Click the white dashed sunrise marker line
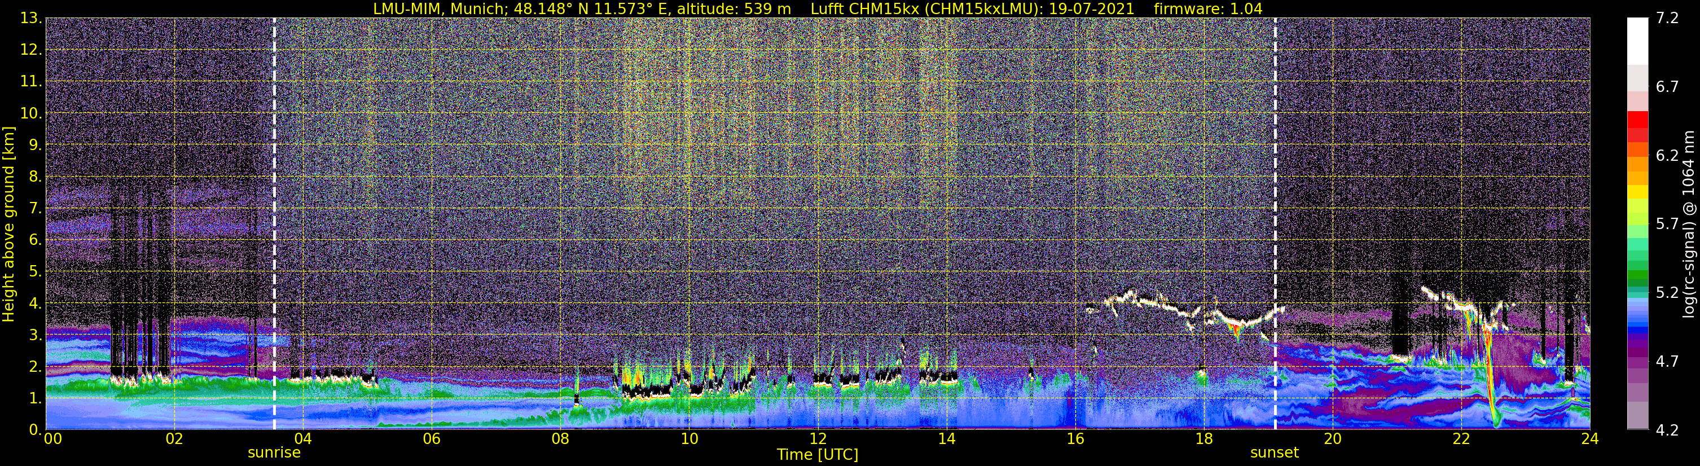 [x=274, y=224]
